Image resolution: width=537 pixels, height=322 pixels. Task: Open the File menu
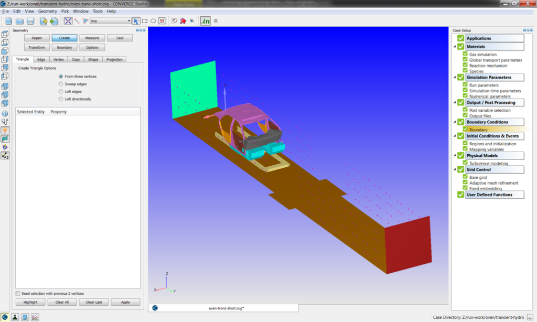click(x=5, y=12)
